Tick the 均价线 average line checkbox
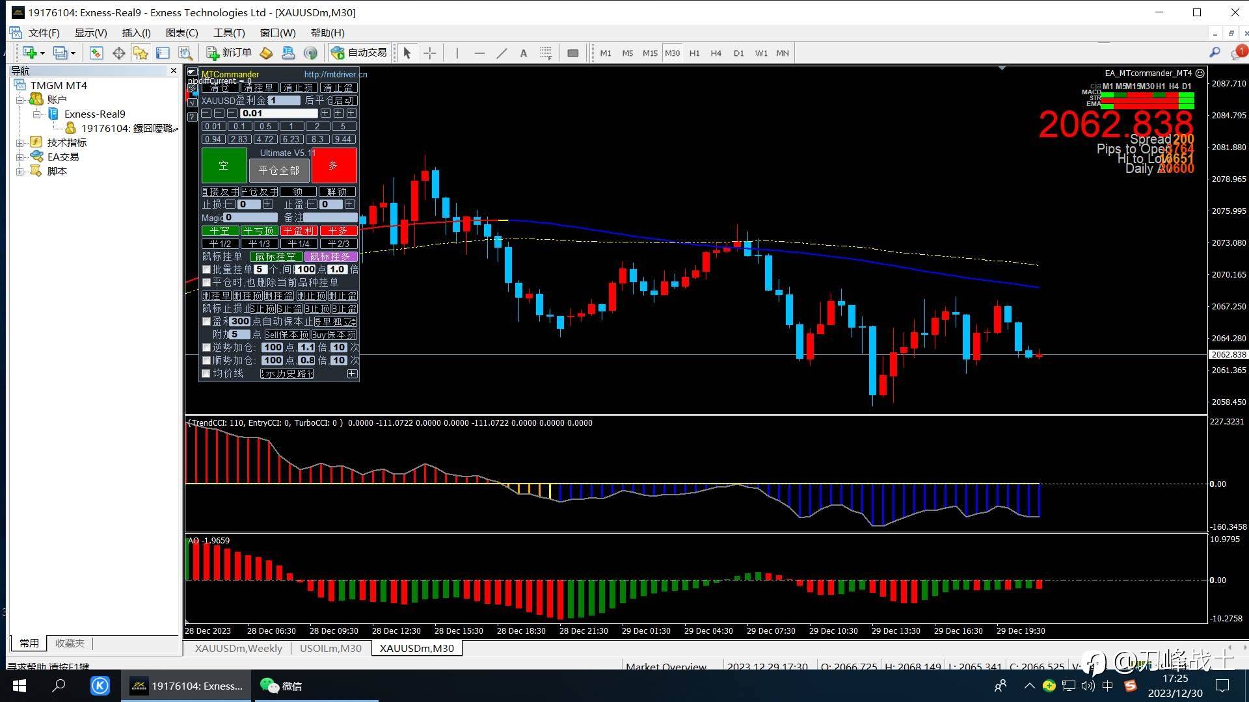 [x=207, y=374]
